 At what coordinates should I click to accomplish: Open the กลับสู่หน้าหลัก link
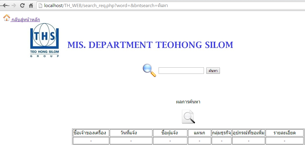pyautogui.click(x=25, y=19)
